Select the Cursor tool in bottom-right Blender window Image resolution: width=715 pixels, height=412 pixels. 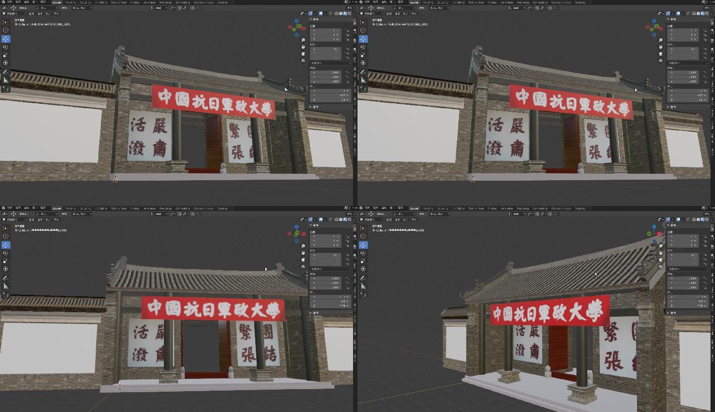[x=363, y=236]
